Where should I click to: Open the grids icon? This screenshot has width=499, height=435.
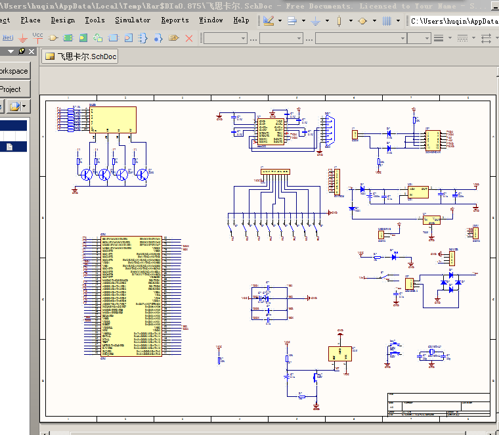point(387,21)
